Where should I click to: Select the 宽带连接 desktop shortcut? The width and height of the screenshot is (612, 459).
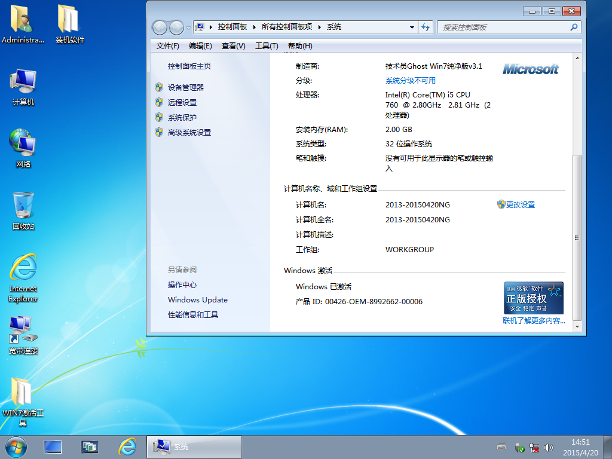[23, 335]
